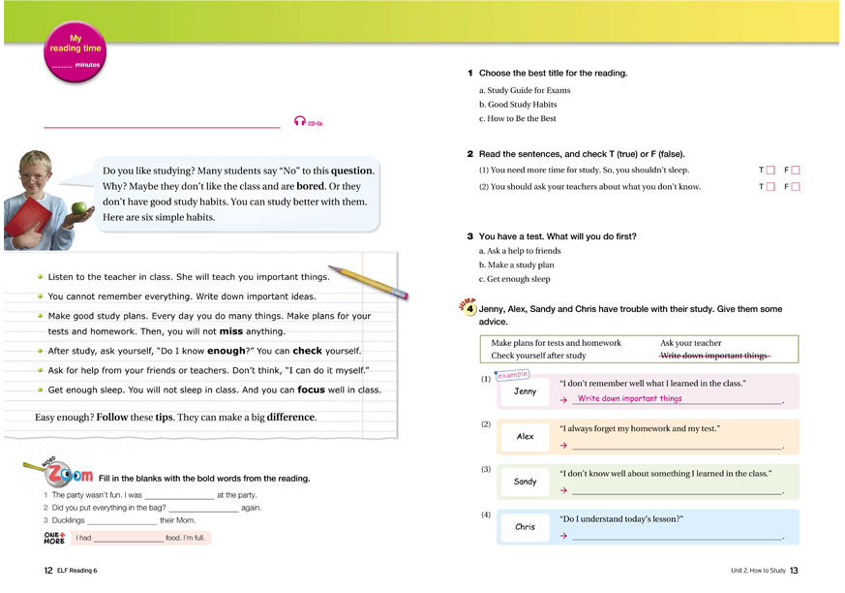Click the yellow pencil illustration
845x593 pixels.
click(368, 281)
